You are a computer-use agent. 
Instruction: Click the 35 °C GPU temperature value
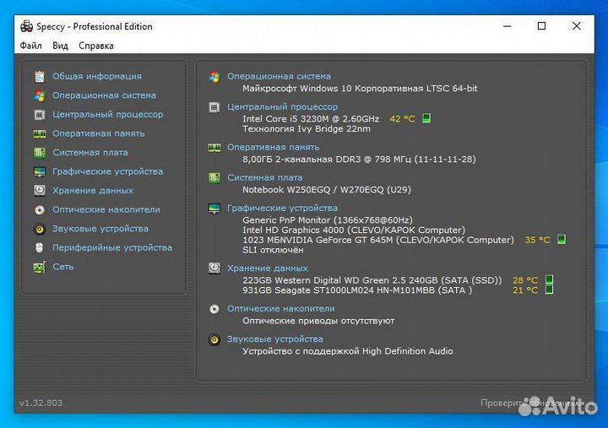[537, 240]
